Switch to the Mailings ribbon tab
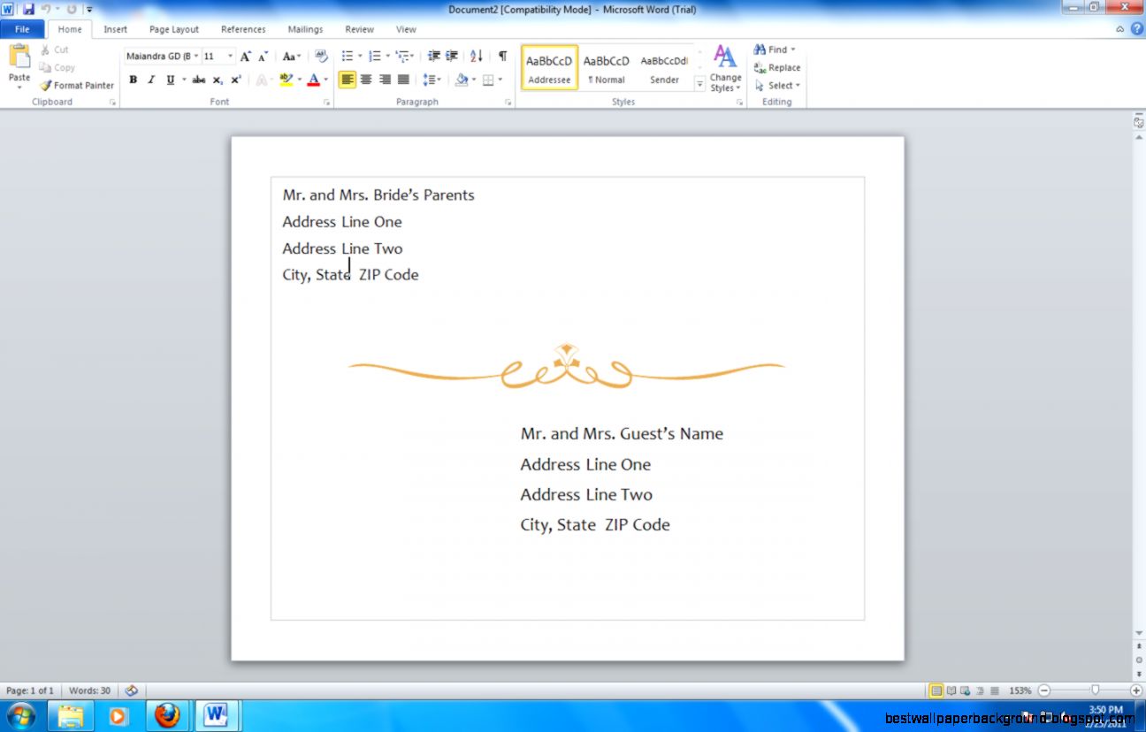 tap(305, 29)
